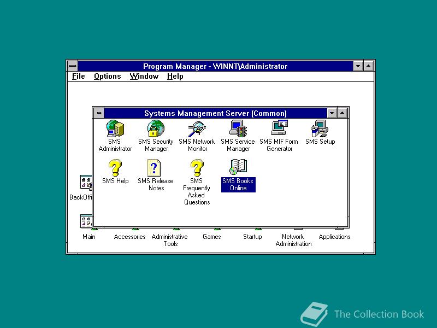Screen dimensions: 437x328
Task: Open the Options menu
Action: [107, 76]
